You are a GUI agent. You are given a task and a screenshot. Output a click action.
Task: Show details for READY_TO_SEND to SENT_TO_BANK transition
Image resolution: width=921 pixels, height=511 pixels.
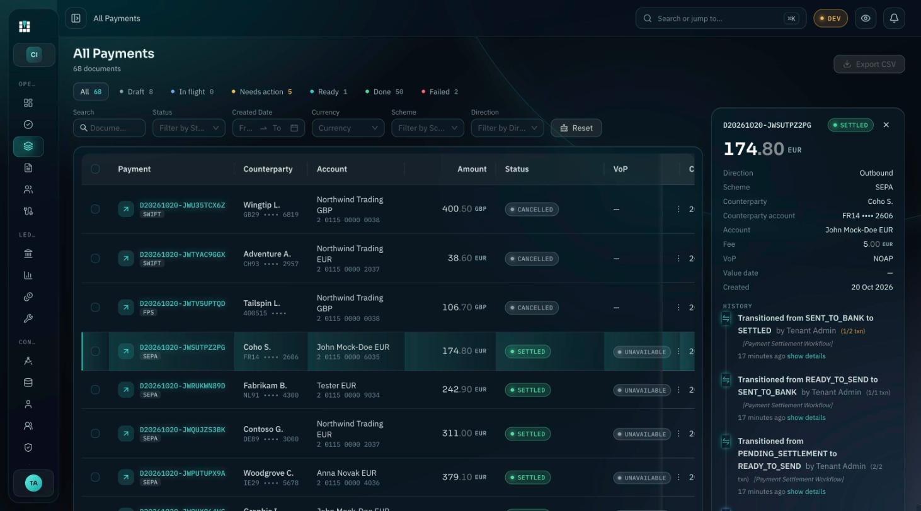(806, 418)
